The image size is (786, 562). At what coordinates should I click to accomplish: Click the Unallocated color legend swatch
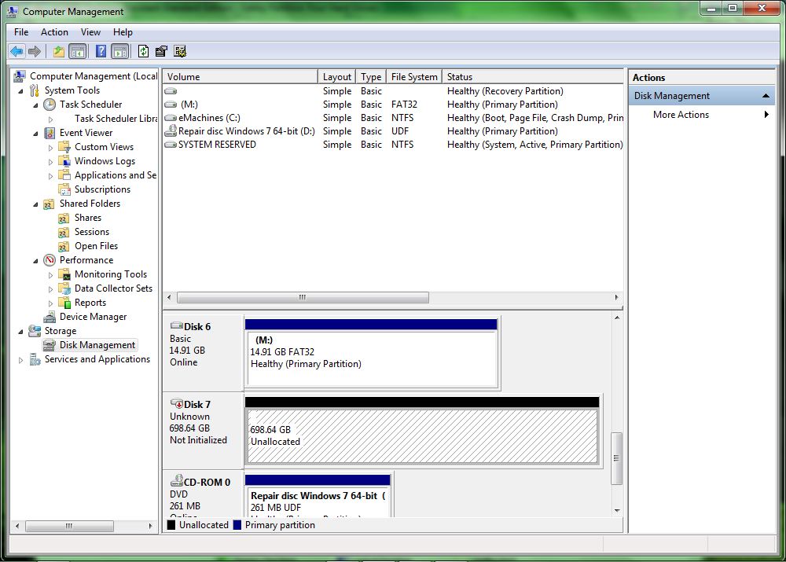pyautogui.click(x=171, y=524)
